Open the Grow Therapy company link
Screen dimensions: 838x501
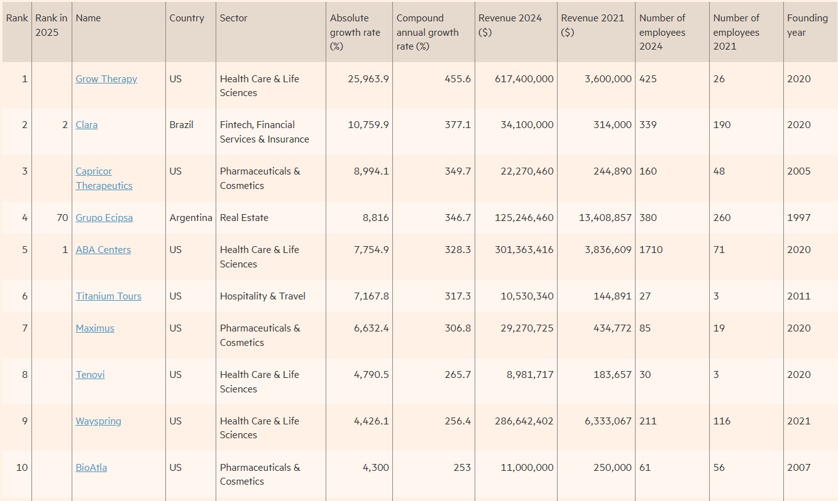106,79
